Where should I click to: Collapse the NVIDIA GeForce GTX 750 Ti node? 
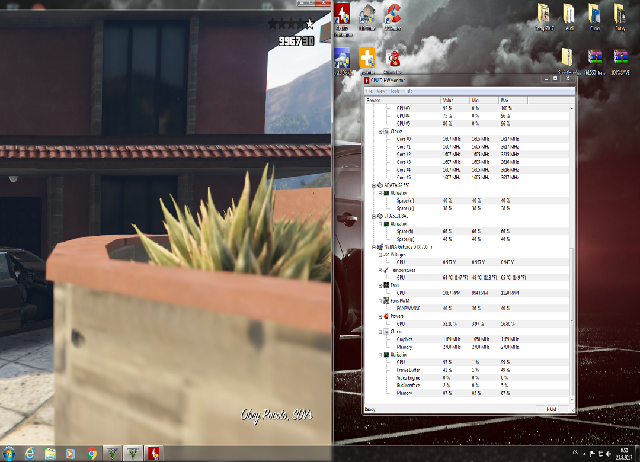(x=373, y=248)
